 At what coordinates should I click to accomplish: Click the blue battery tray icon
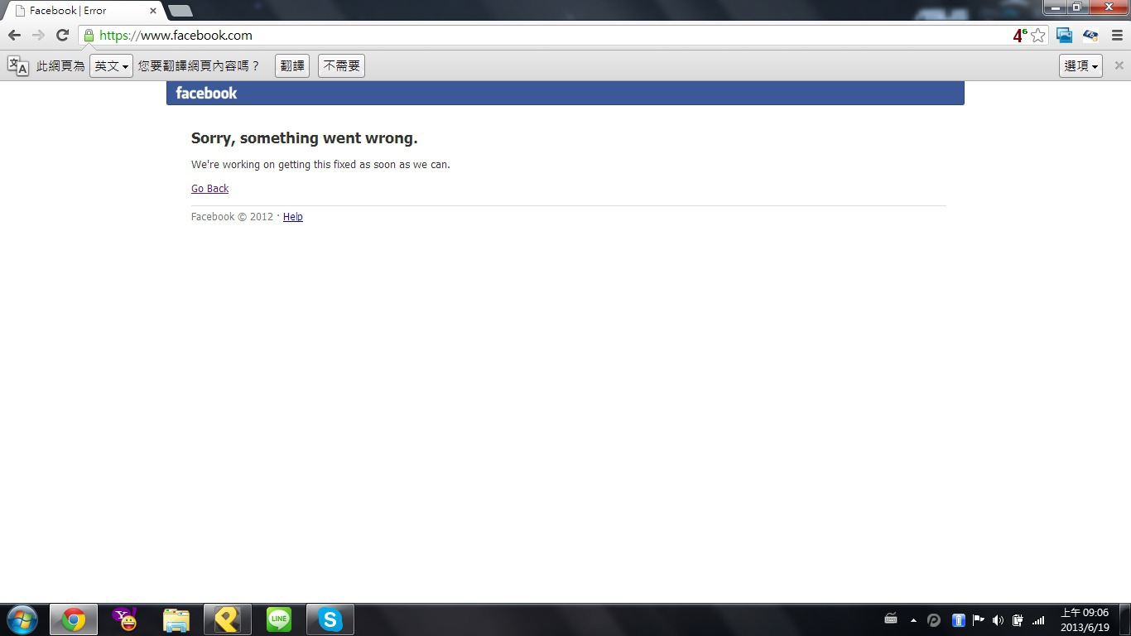pos(958,620)
